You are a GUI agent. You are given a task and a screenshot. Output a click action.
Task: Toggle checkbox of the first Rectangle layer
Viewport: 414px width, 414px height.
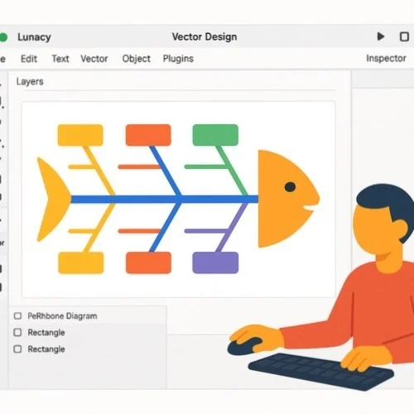click(17, 332)
